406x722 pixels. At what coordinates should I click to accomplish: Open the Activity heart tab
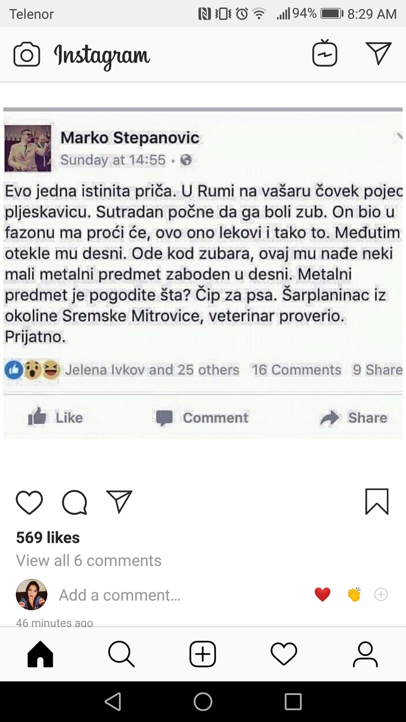(x=284, y=654)
